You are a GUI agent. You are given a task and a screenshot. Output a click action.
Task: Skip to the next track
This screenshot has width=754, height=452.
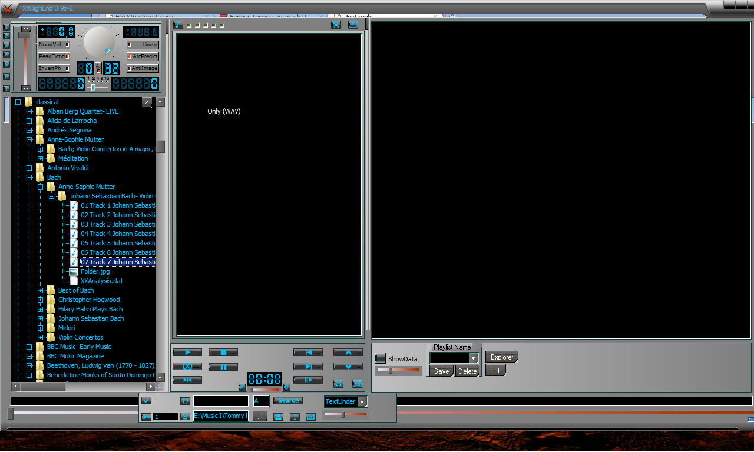(x=308, y=367)
